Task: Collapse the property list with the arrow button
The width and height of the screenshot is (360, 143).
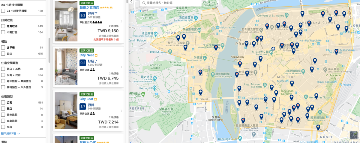Action: [x=131, y=2]
